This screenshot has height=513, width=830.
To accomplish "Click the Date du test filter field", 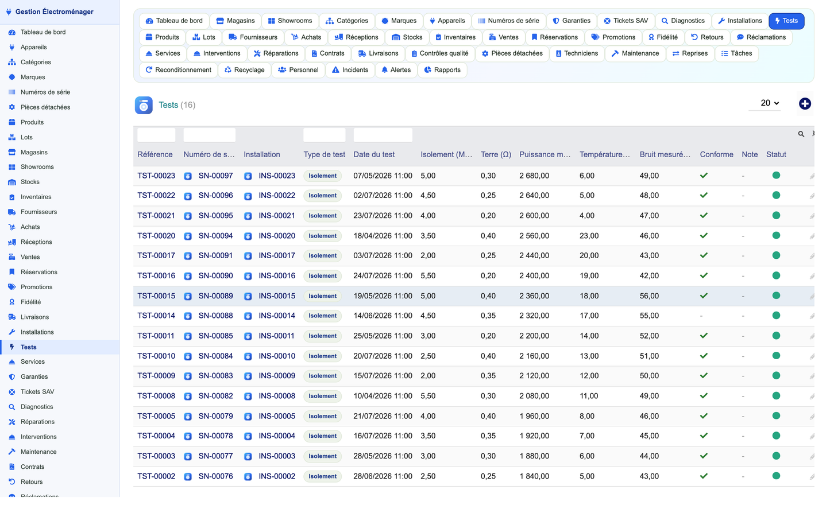I will click(x=383, y=135).
